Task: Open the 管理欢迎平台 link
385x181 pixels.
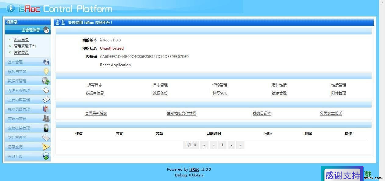Action: click(25, 46)
